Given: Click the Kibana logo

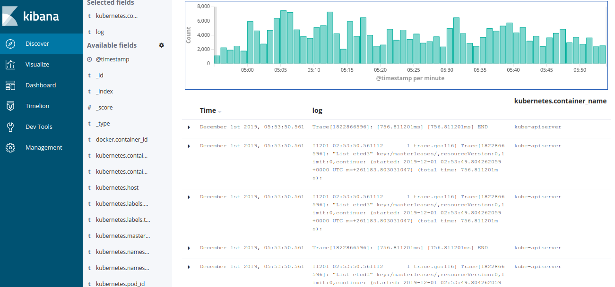Looking at the screenshot, I should [x=32, y=16].
